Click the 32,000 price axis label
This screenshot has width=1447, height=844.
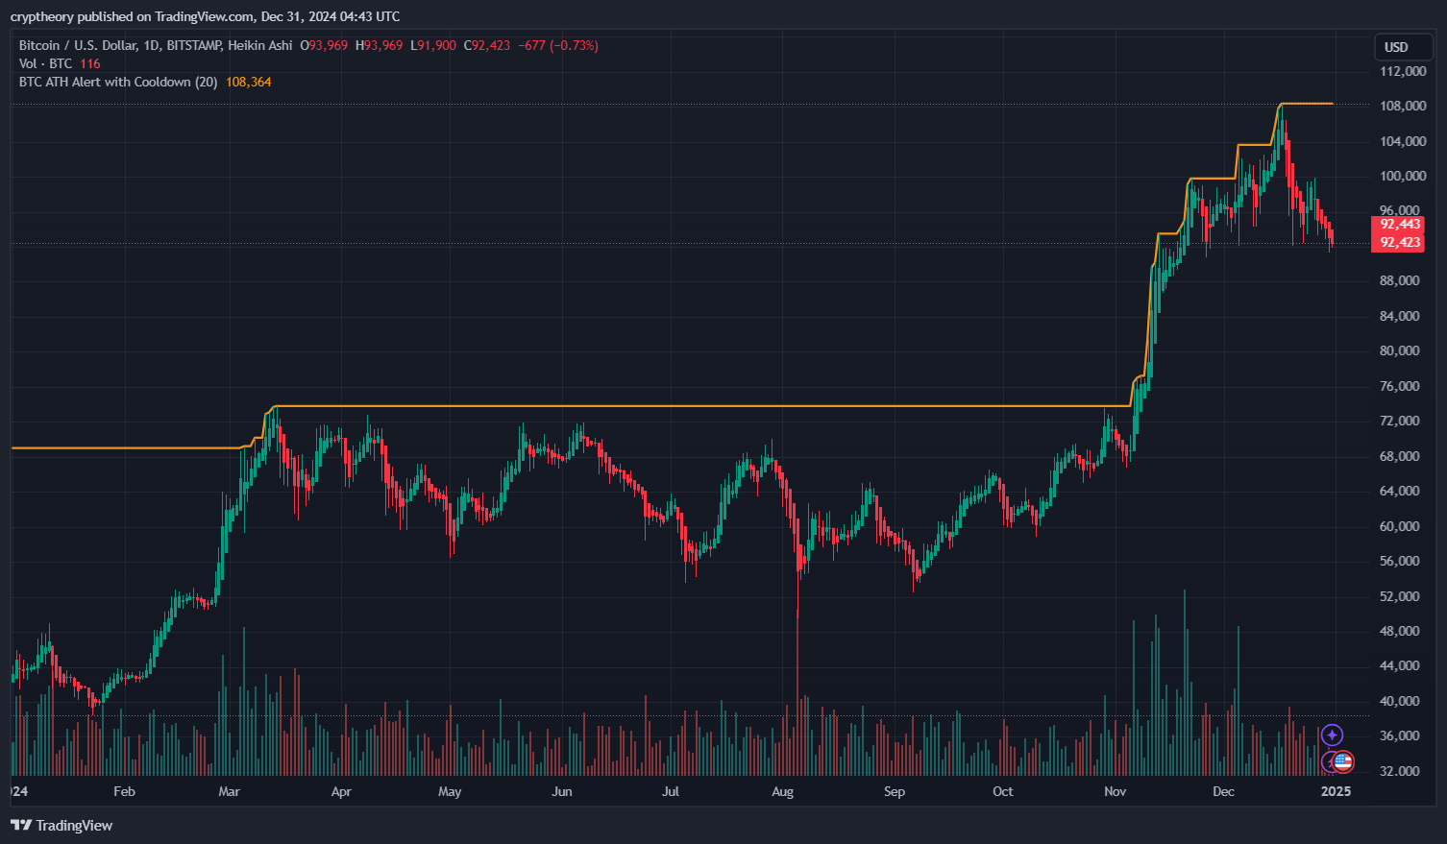tap(1400, 771)
